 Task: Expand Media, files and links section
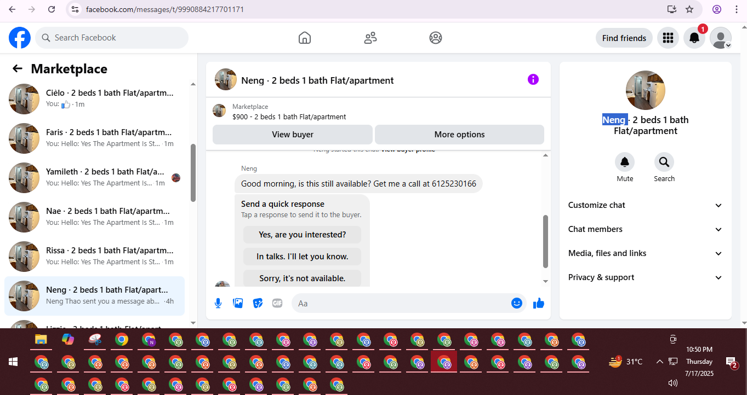tap(646, 253)
